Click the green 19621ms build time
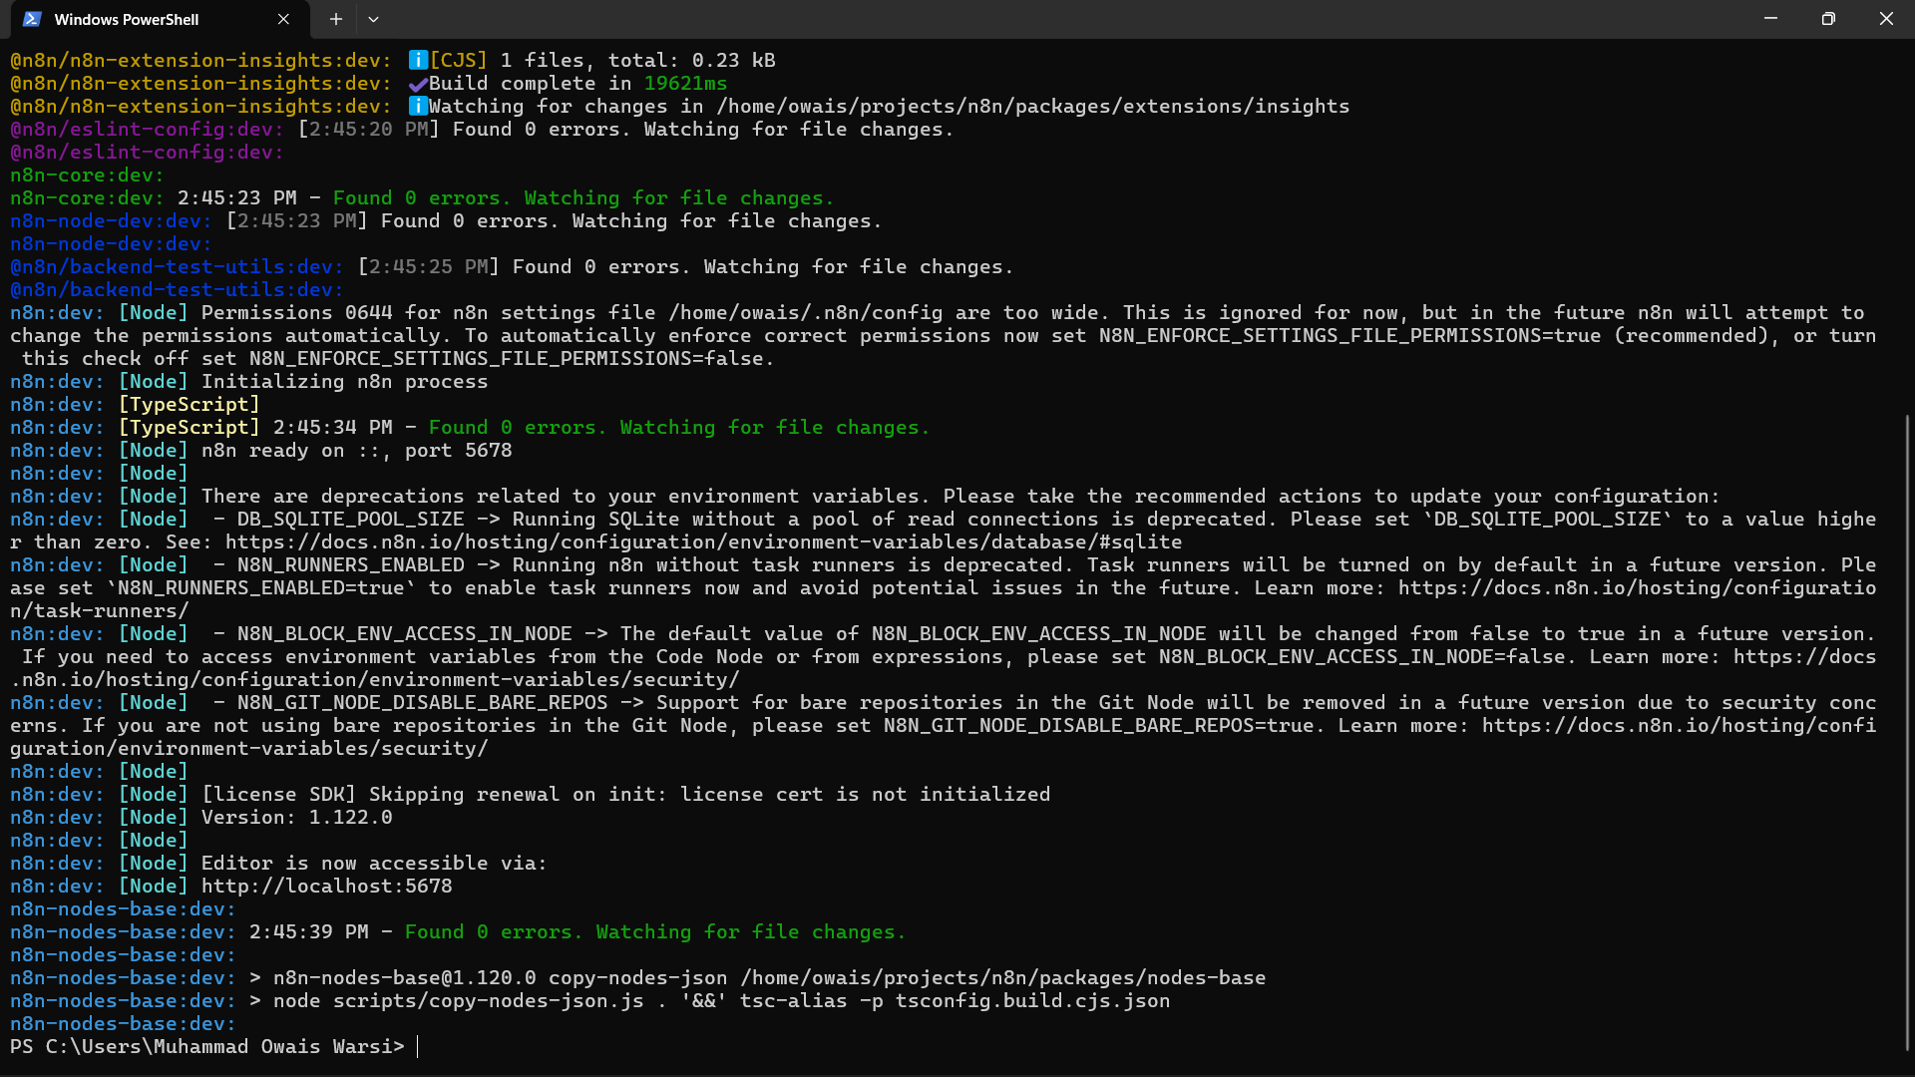 point(685,84)
